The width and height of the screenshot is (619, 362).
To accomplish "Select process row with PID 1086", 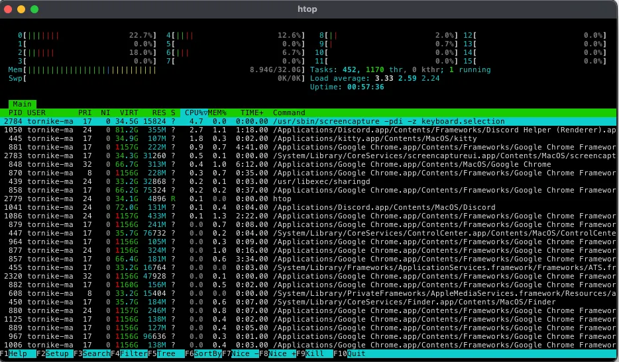I will coord(308,216).
